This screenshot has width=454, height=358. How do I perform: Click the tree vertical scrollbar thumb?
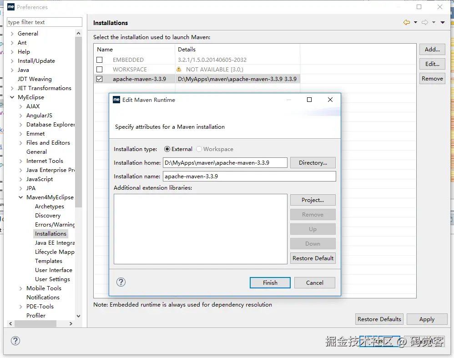(78, 121)
